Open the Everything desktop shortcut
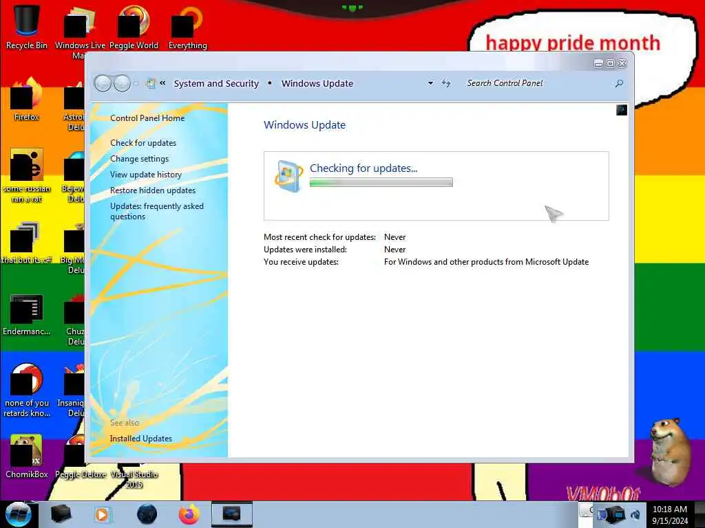This screenshot has width=705, height=528. click(187, 27)
